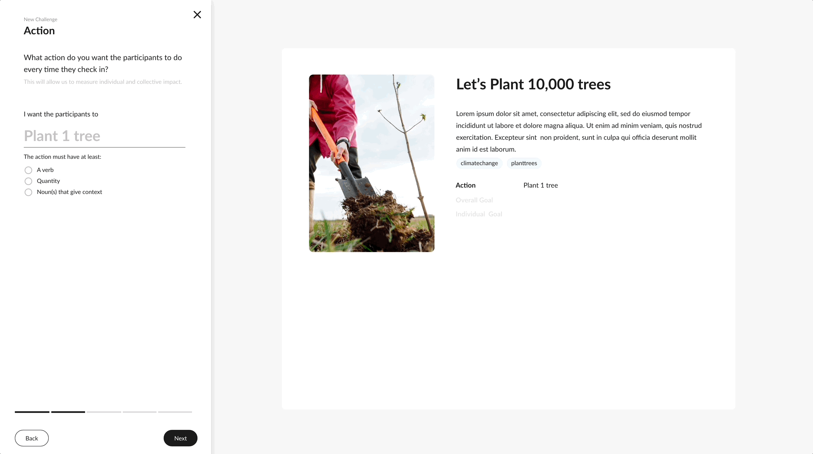This screenshot has width=813, height=454.
Task: Focus the 'Plant 1 tree' action input
Action: click(x=104, y=136)
